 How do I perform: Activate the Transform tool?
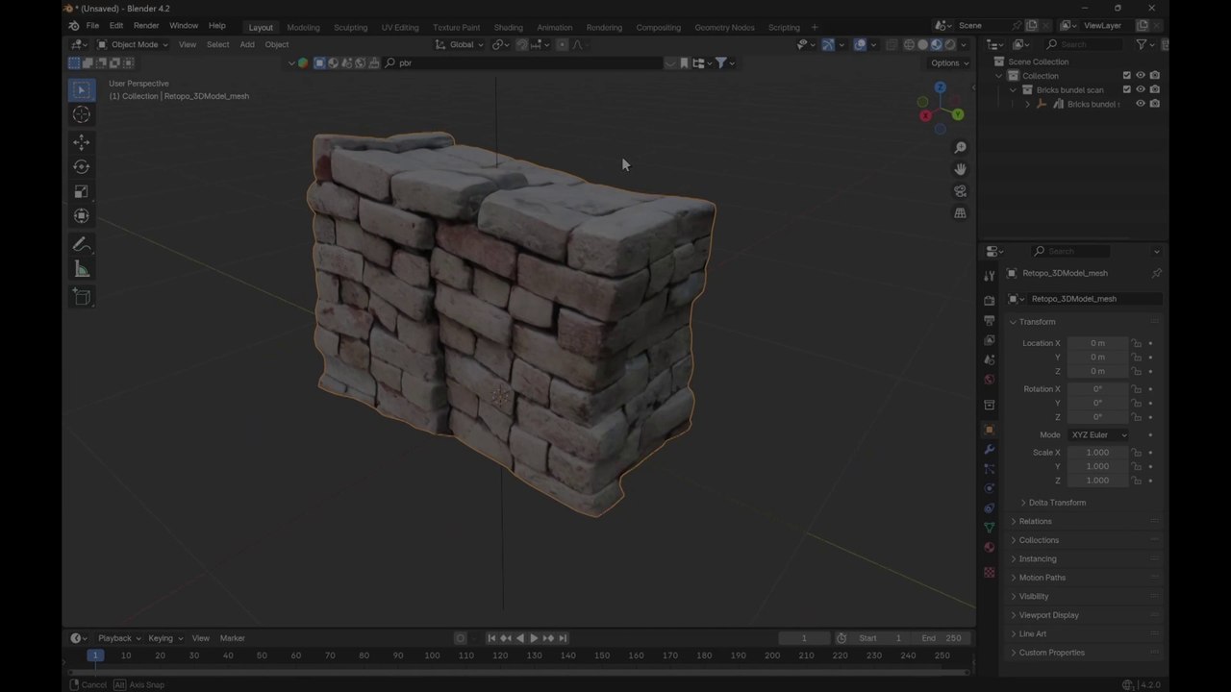click(82, 216)
